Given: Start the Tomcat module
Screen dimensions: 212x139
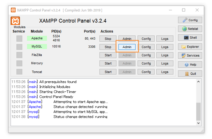Looking at the screenshot, I should click(x=108, y=72).
